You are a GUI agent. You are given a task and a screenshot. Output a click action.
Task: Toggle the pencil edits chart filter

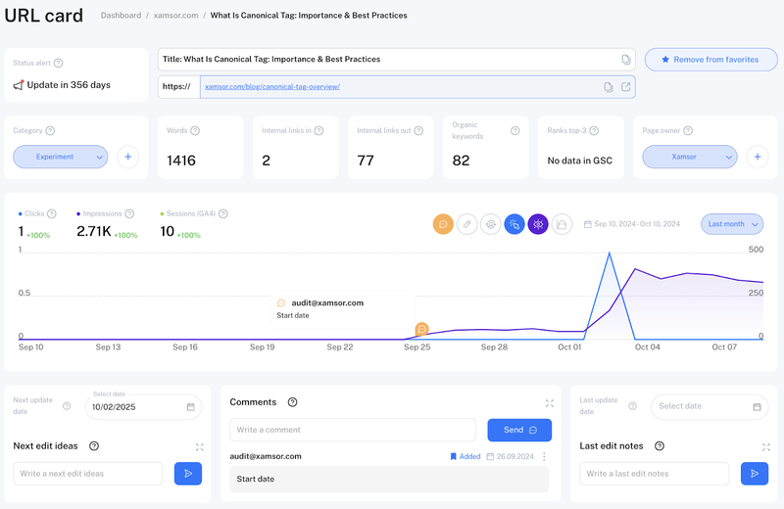[467, 224]
